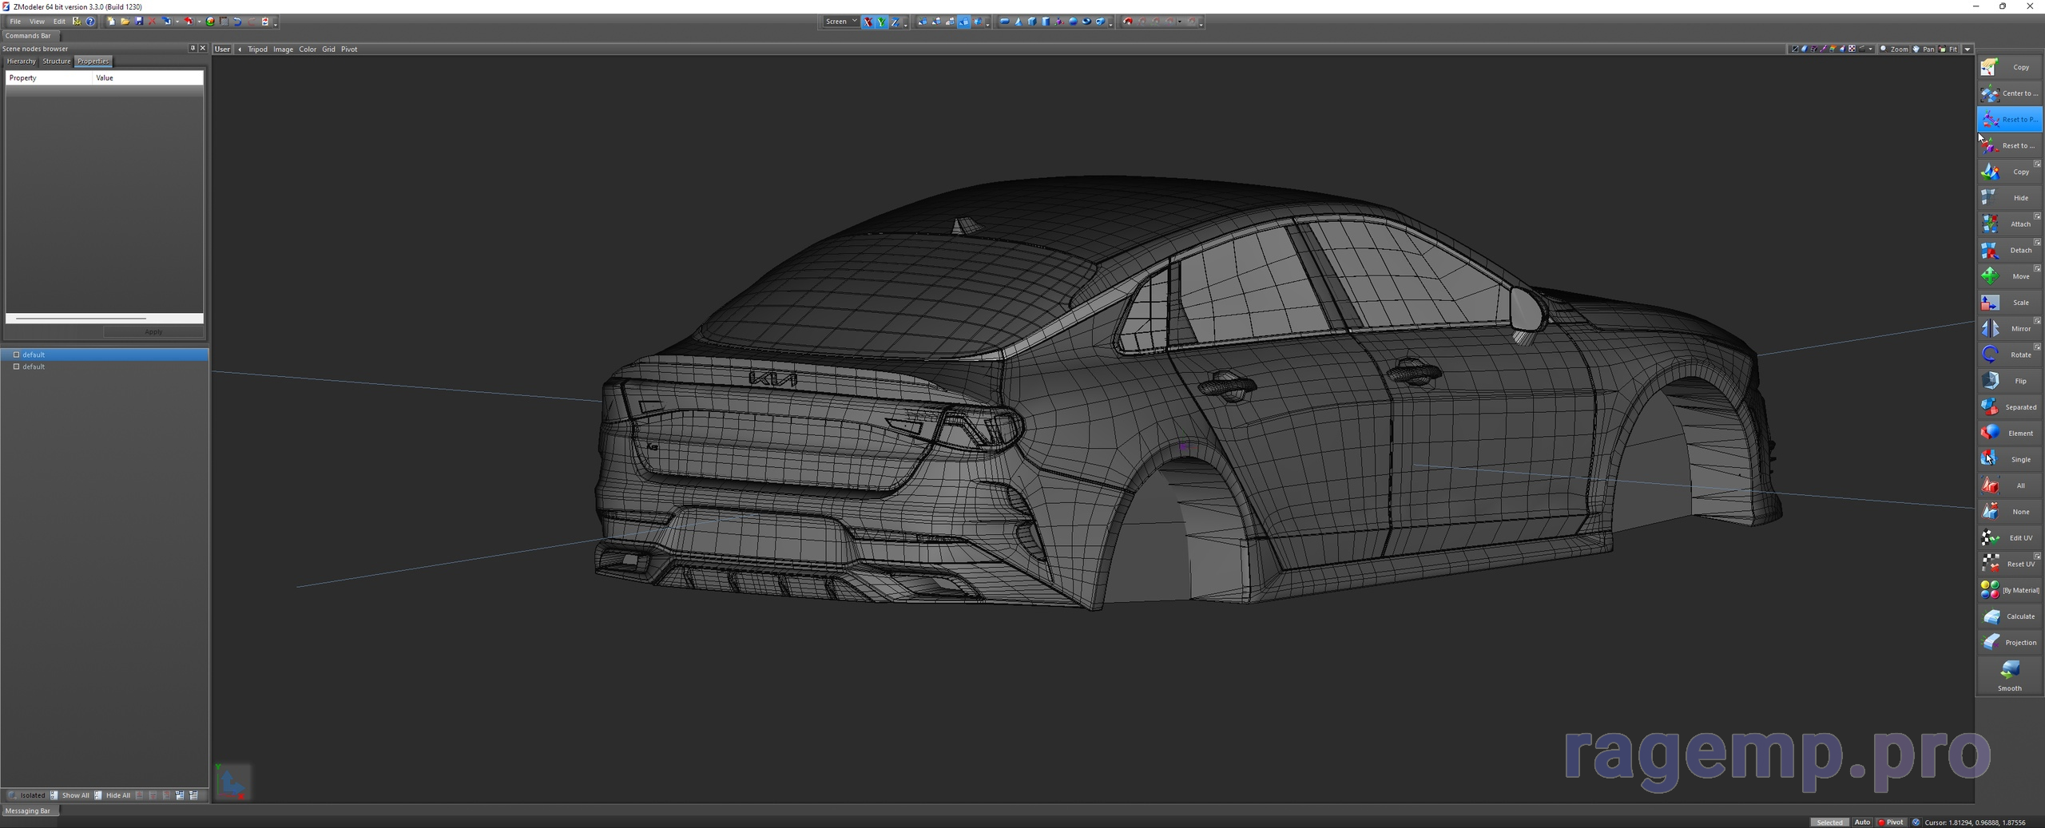Select the second default node row

coord(105,366)
